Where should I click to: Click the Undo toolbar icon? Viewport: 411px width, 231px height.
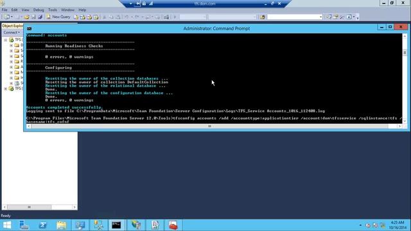[127, 17]
